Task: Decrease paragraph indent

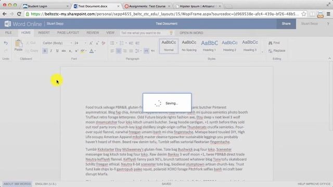Action: (131, 43)
